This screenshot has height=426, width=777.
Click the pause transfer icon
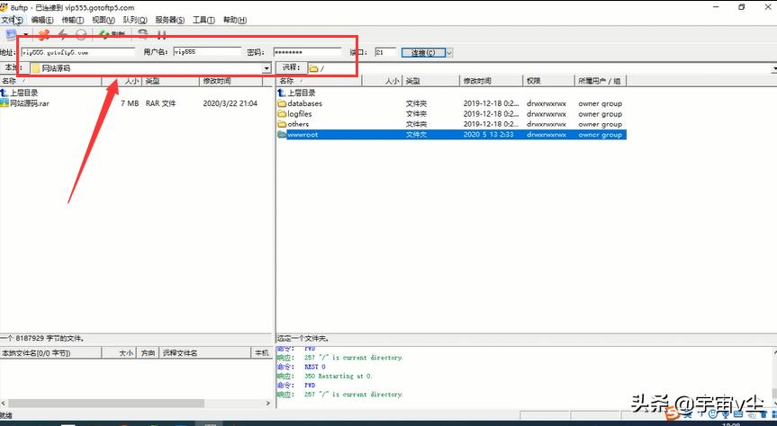162,34
